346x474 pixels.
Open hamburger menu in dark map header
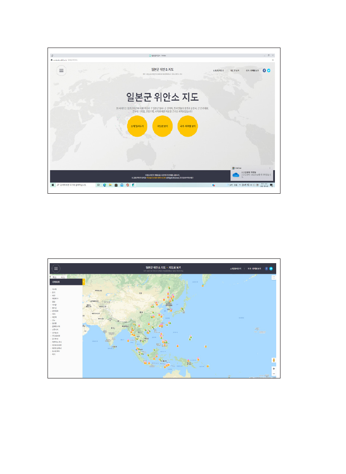[x=56, y=268]
